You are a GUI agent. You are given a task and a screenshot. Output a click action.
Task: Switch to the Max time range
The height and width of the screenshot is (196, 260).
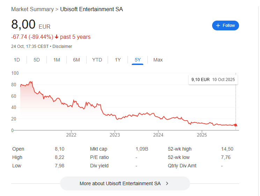coord(158,60)
